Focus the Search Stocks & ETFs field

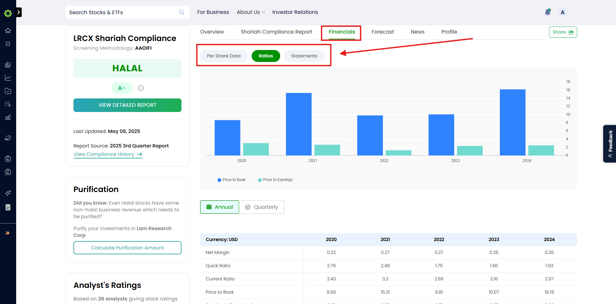(x=127, y=12)
